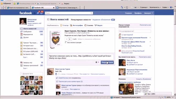Open the 'Презентация компании Monavie' event

click(x=134, y=38)
